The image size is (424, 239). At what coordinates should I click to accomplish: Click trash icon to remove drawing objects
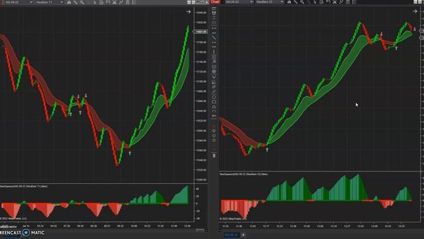pos(214,155)
